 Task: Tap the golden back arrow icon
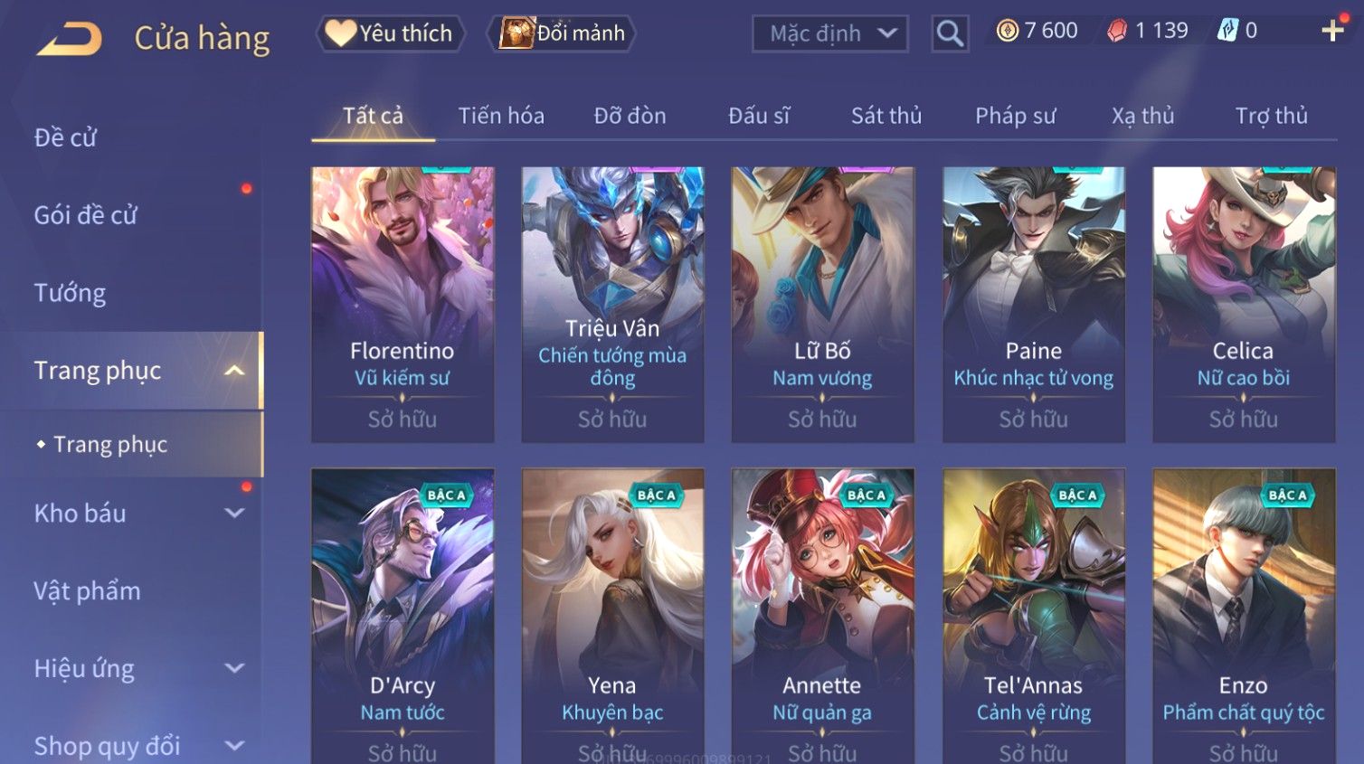[69, 39]
